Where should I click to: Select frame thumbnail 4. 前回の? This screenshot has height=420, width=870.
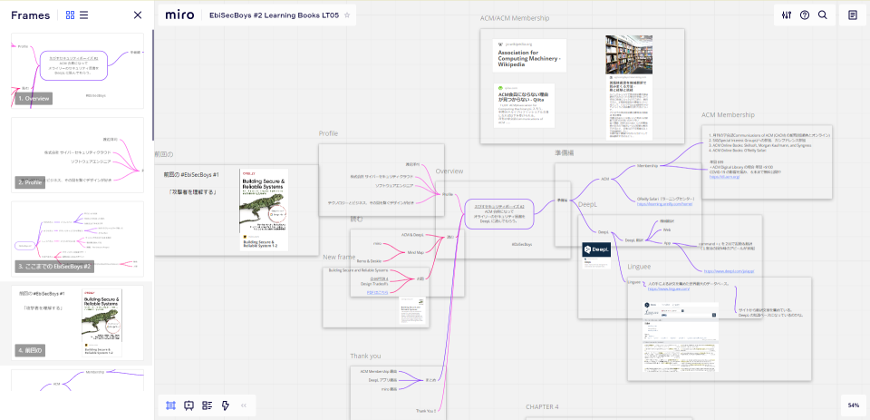[78, 323]
